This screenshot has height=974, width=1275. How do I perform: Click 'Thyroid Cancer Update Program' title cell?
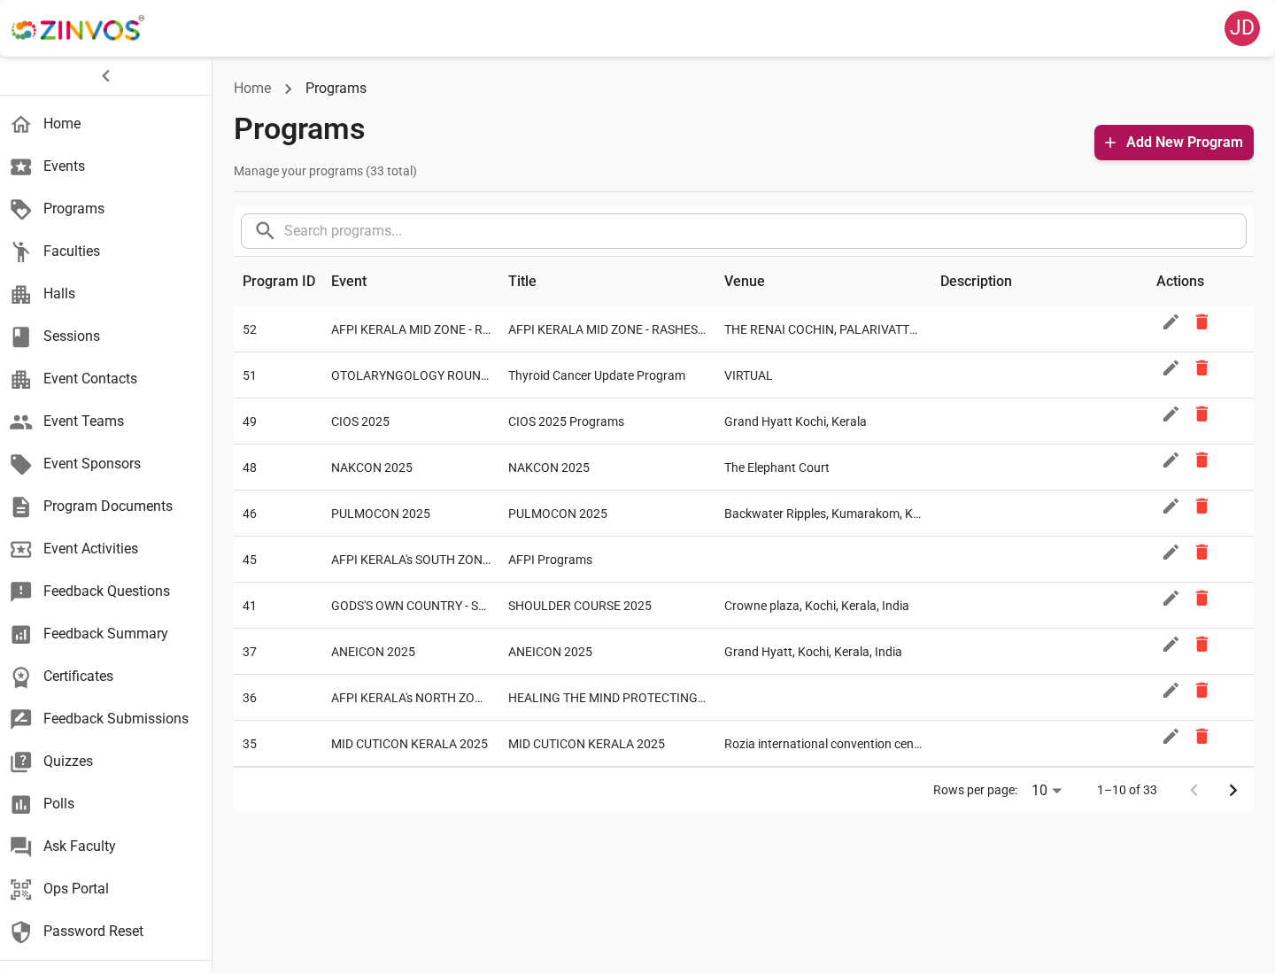click(597, 375)
